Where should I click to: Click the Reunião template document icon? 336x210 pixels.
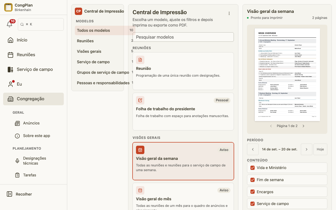(x=140, y=60)
